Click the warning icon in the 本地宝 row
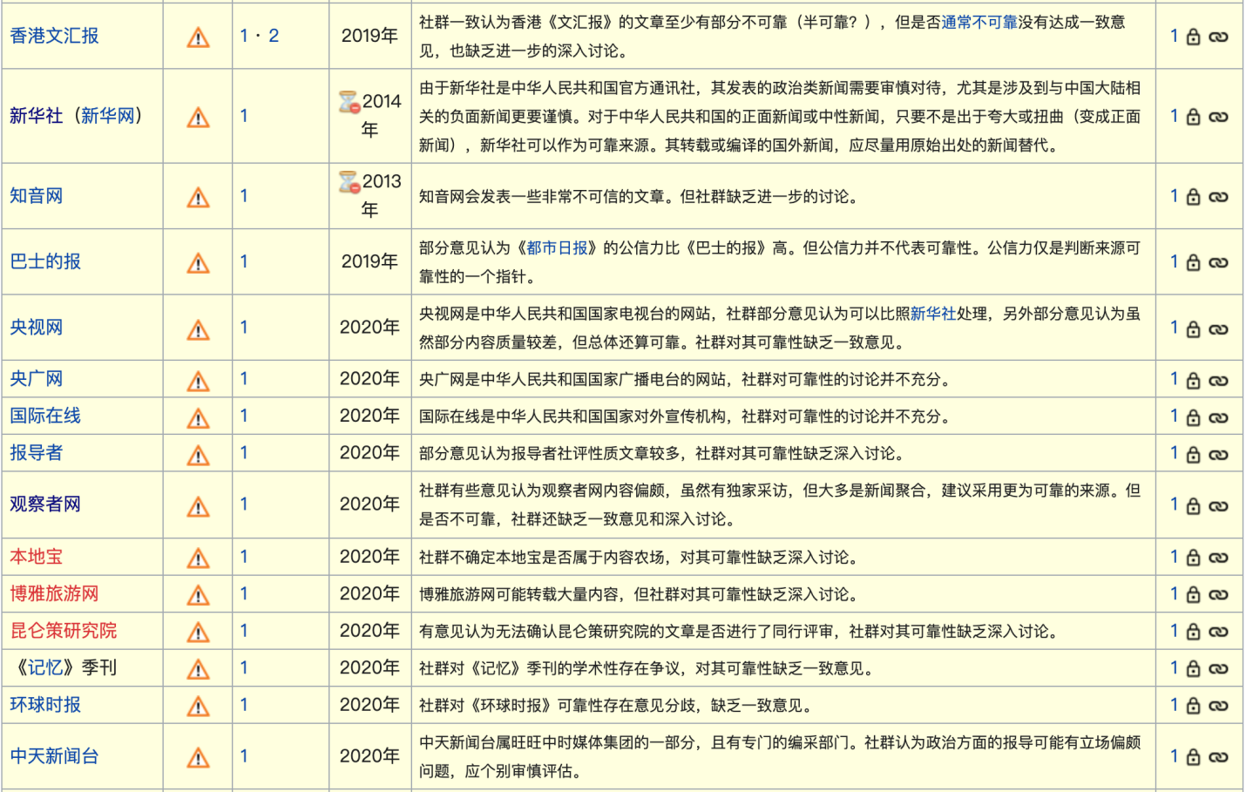1246x792 pixels. 198,558
